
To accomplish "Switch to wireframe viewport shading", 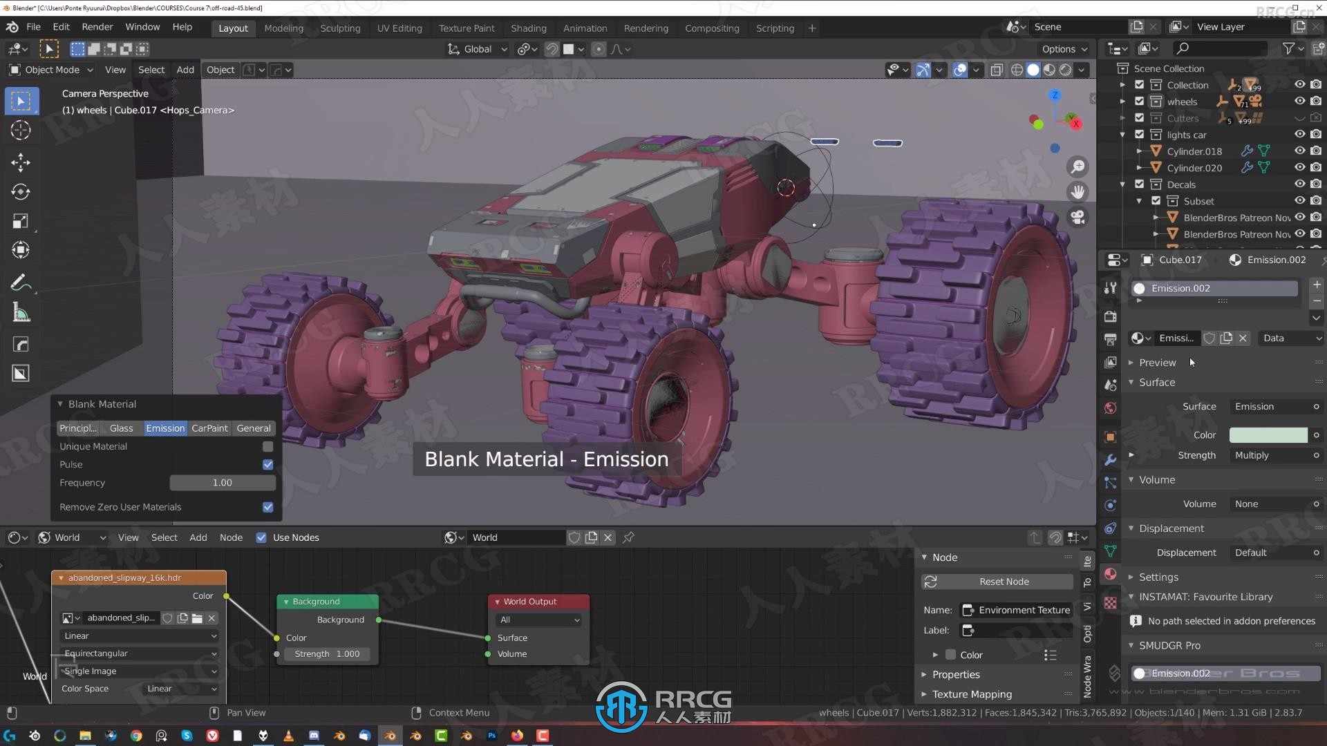I will [1017, 70].
